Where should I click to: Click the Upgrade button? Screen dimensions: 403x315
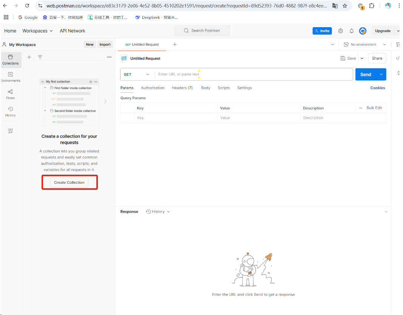tap(383, 31)
